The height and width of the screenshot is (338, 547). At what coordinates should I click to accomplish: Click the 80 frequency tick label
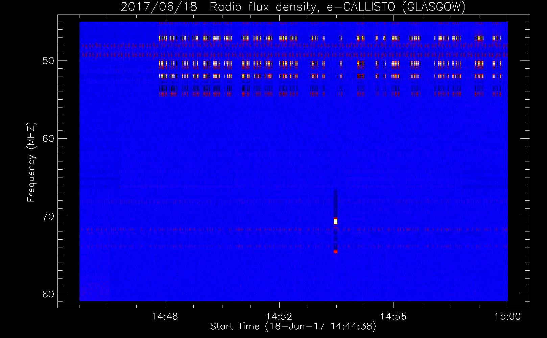(x=48, y=294)
